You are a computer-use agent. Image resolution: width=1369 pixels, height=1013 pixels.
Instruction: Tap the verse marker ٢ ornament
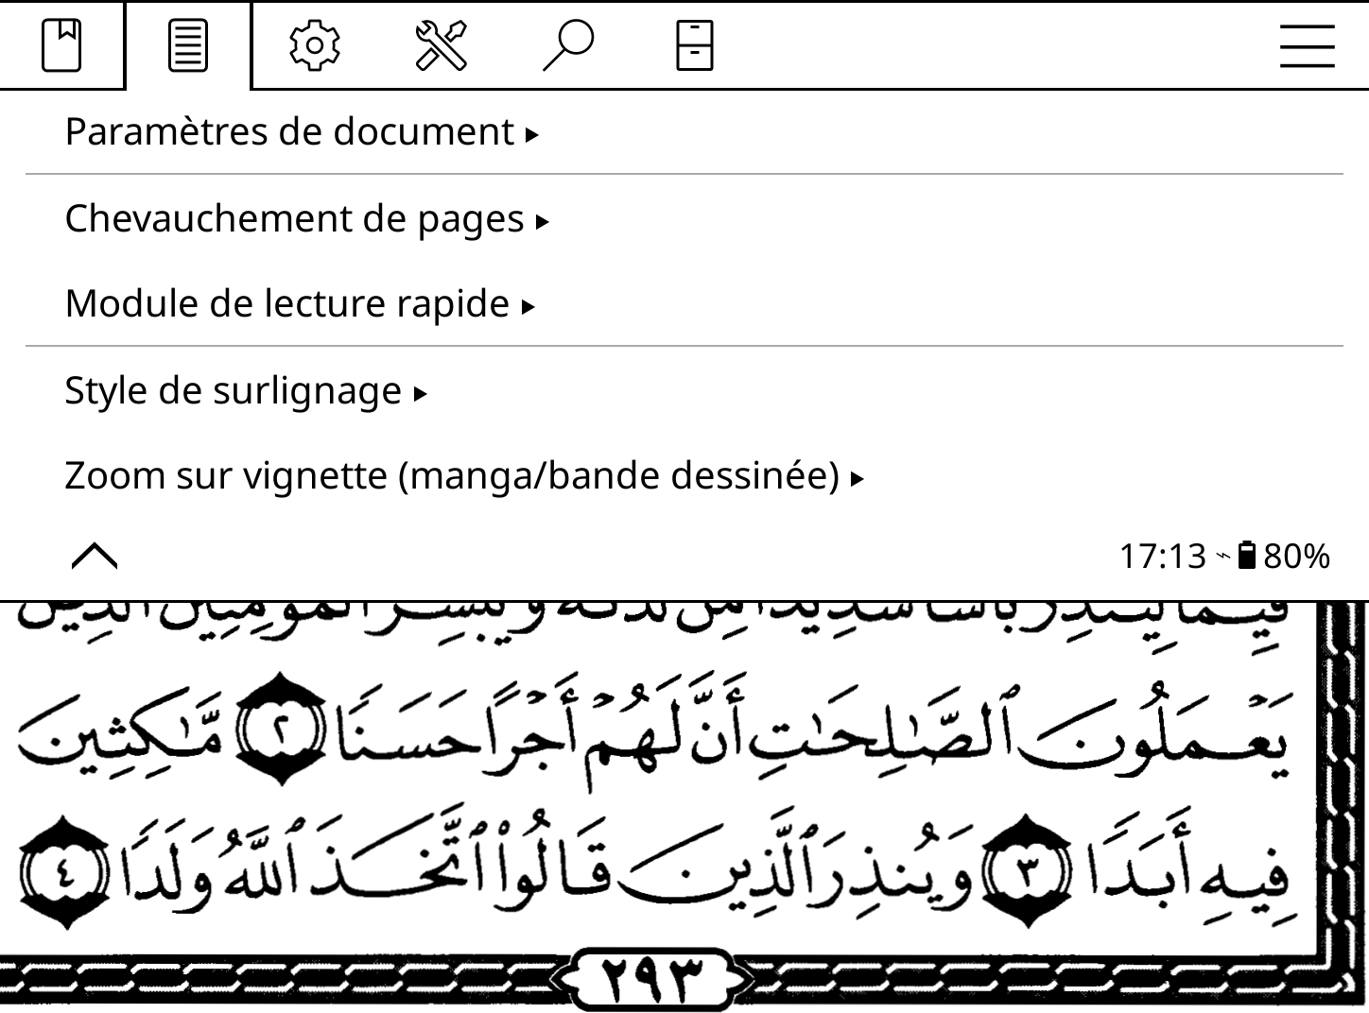coord(280,729)
